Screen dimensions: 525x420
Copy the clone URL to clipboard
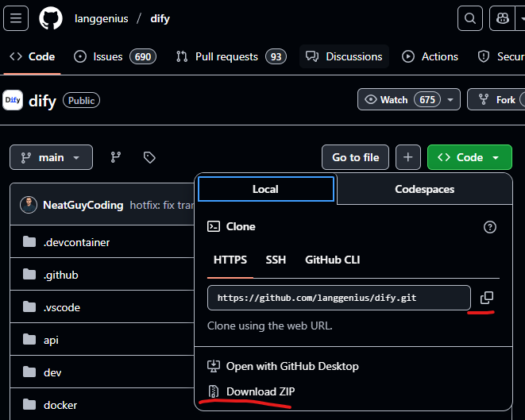click(x=487, y=298)
